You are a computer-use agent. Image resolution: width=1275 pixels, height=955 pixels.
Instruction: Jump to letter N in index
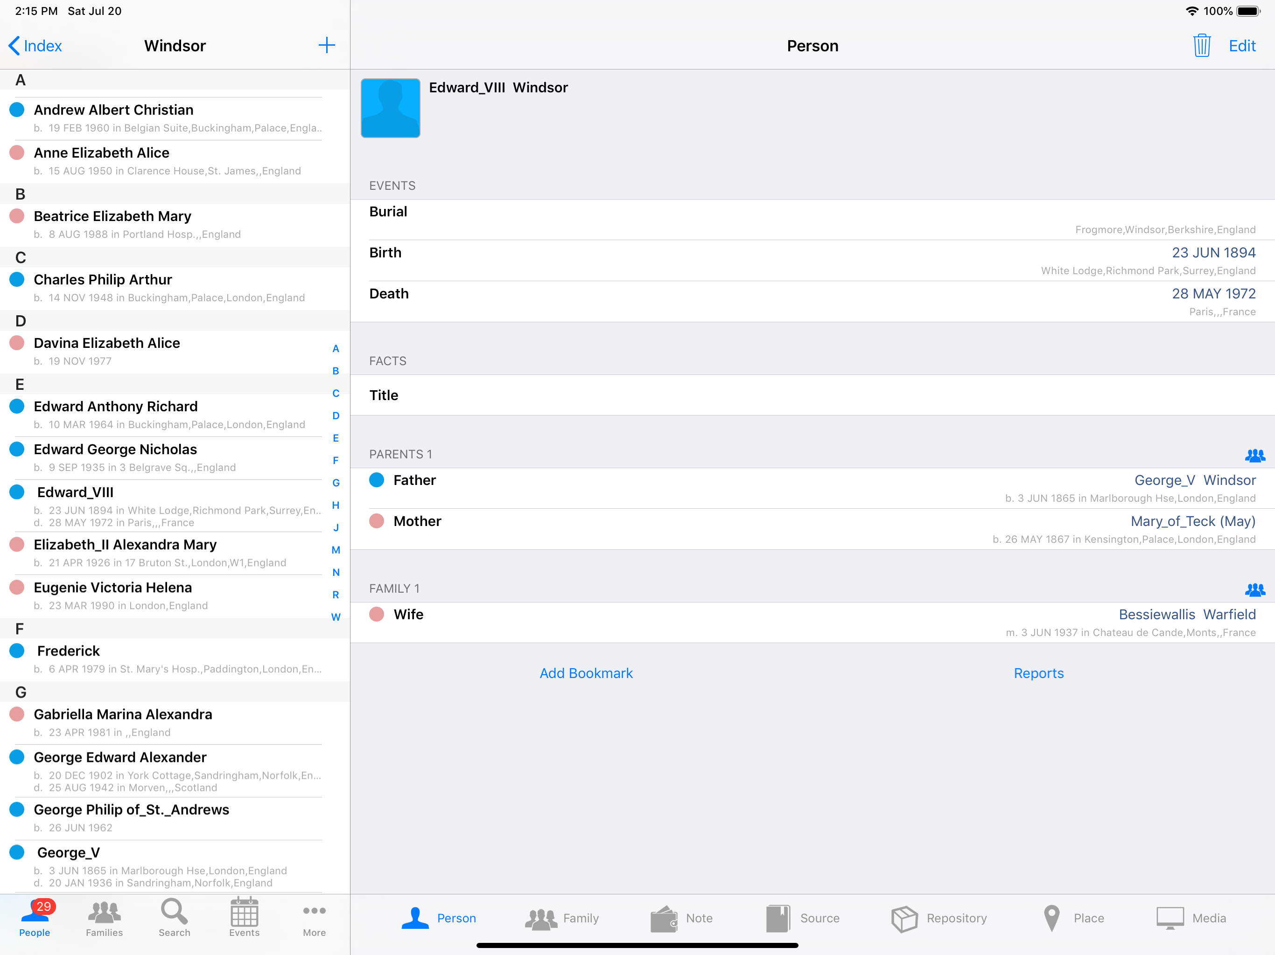[x=336, y=573]
